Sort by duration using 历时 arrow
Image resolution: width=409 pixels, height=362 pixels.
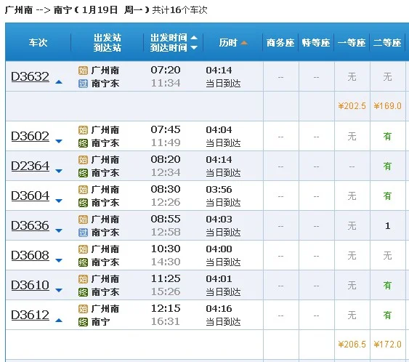tap(244, 43)
